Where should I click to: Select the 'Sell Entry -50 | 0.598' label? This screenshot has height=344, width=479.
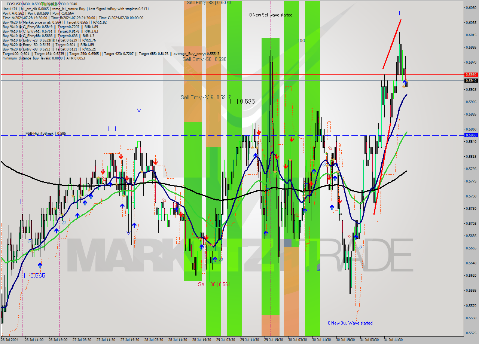pos(204,59)
